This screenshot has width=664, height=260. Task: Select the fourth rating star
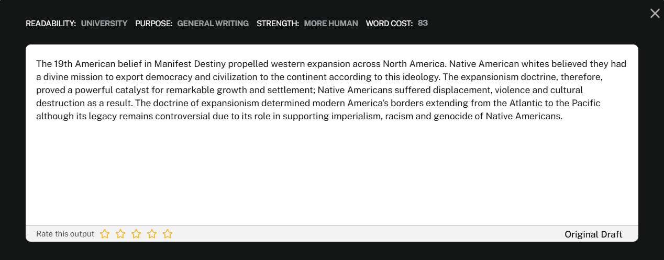point(152,234)
